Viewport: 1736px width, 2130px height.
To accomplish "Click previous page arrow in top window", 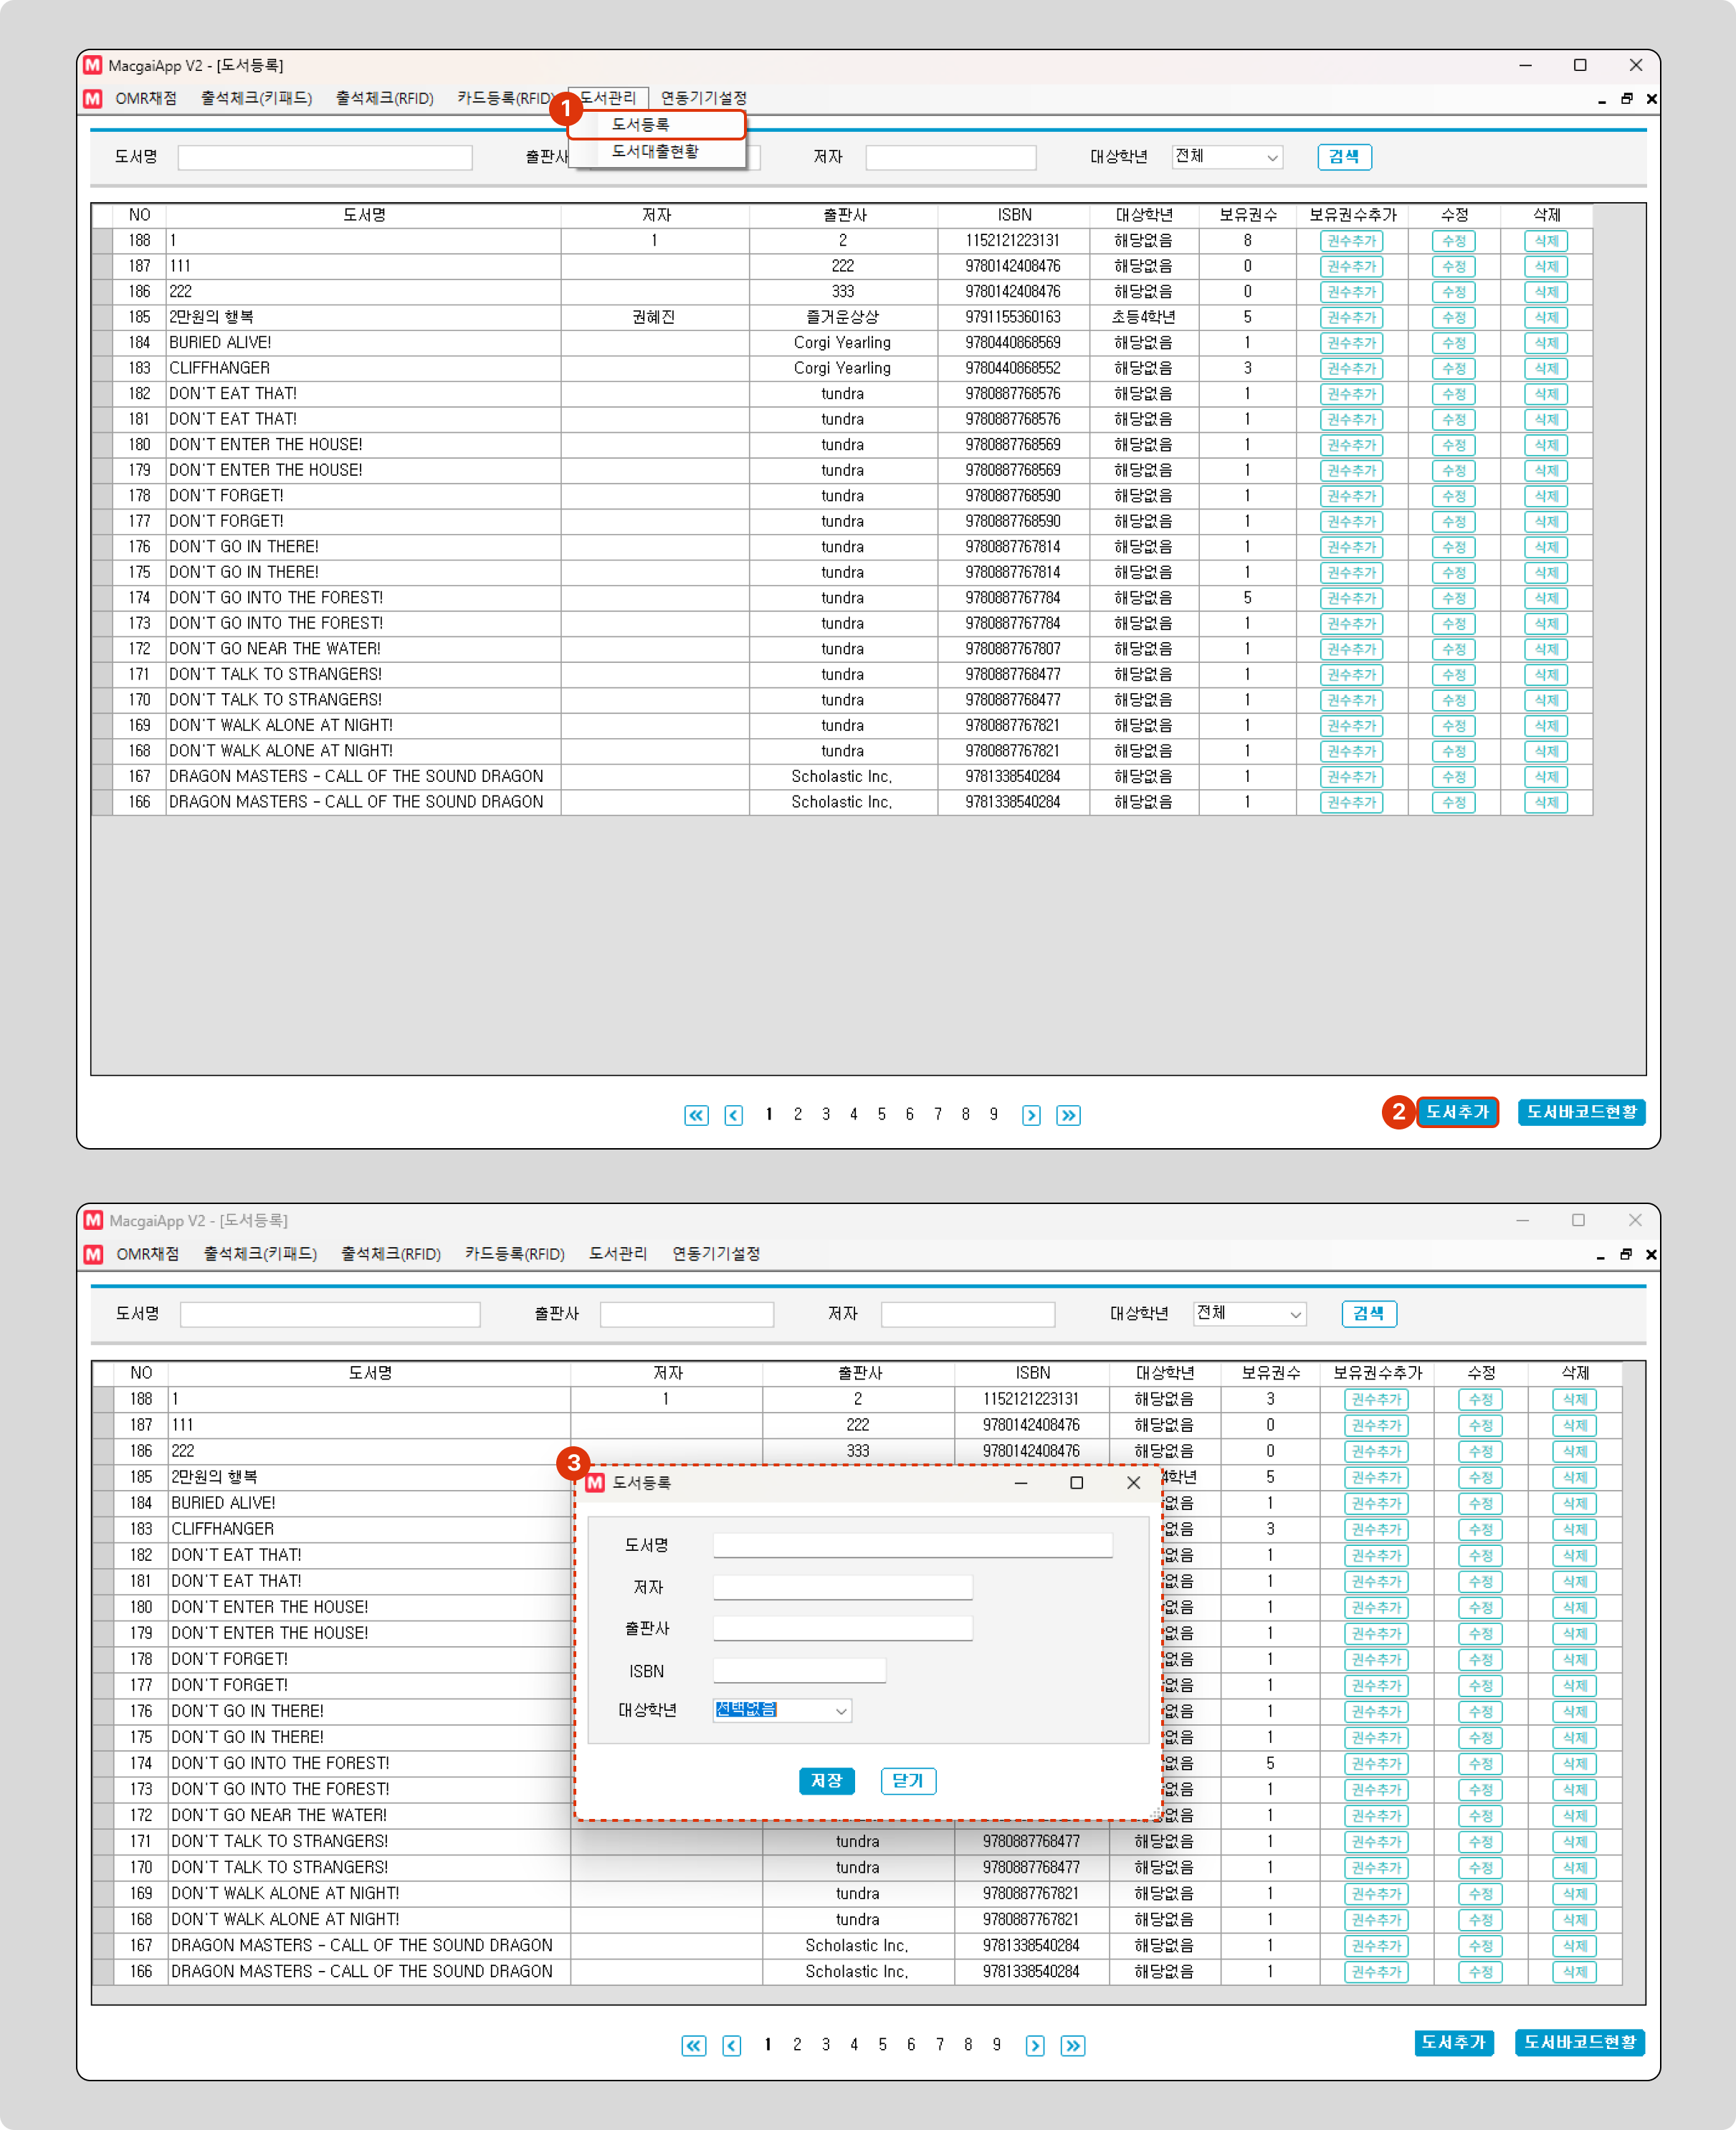I will (x=733, y=1115).
